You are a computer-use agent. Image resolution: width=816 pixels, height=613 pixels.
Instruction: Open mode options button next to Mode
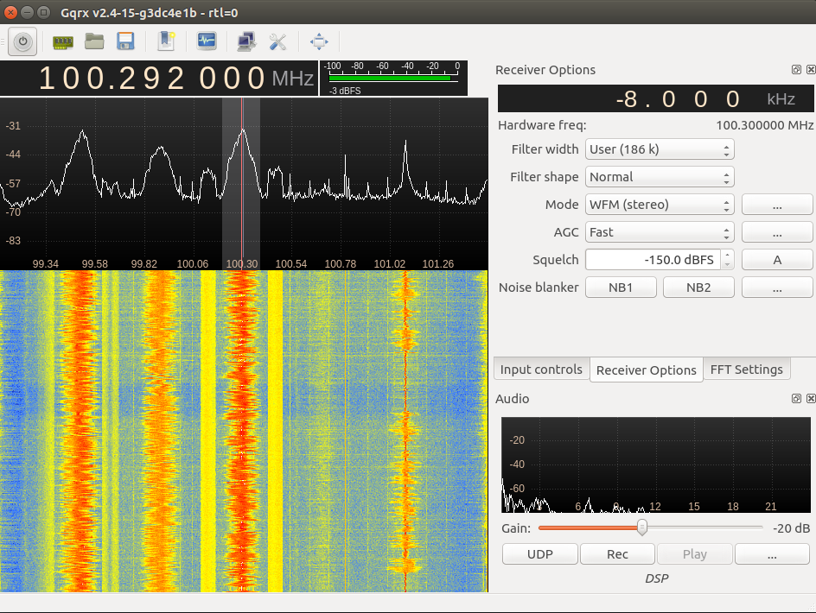click(777, 205)
